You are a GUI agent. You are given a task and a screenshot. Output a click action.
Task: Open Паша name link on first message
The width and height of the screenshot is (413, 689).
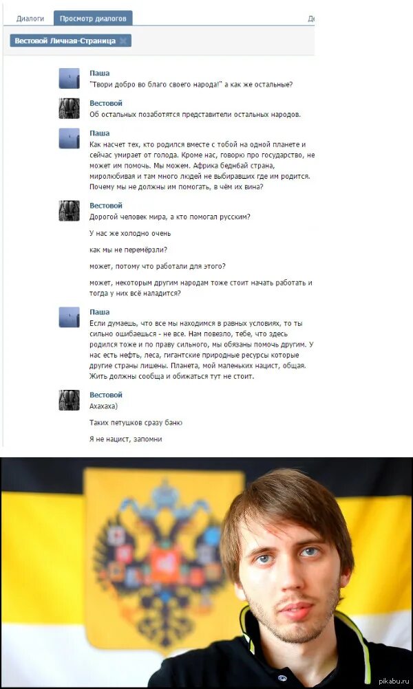pyautogui.click(x=99, y=74)
